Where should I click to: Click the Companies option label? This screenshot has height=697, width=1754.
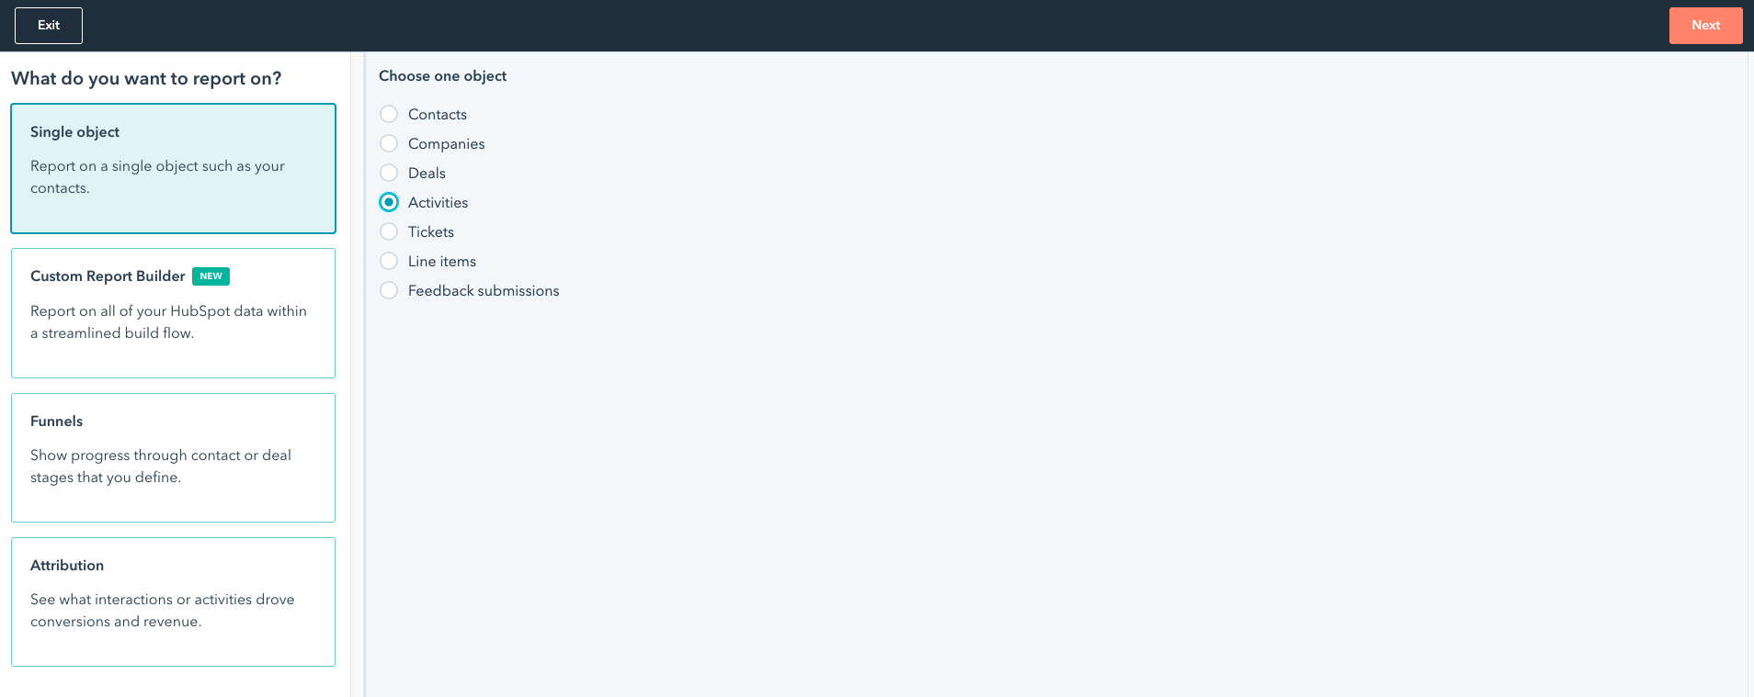446,143
